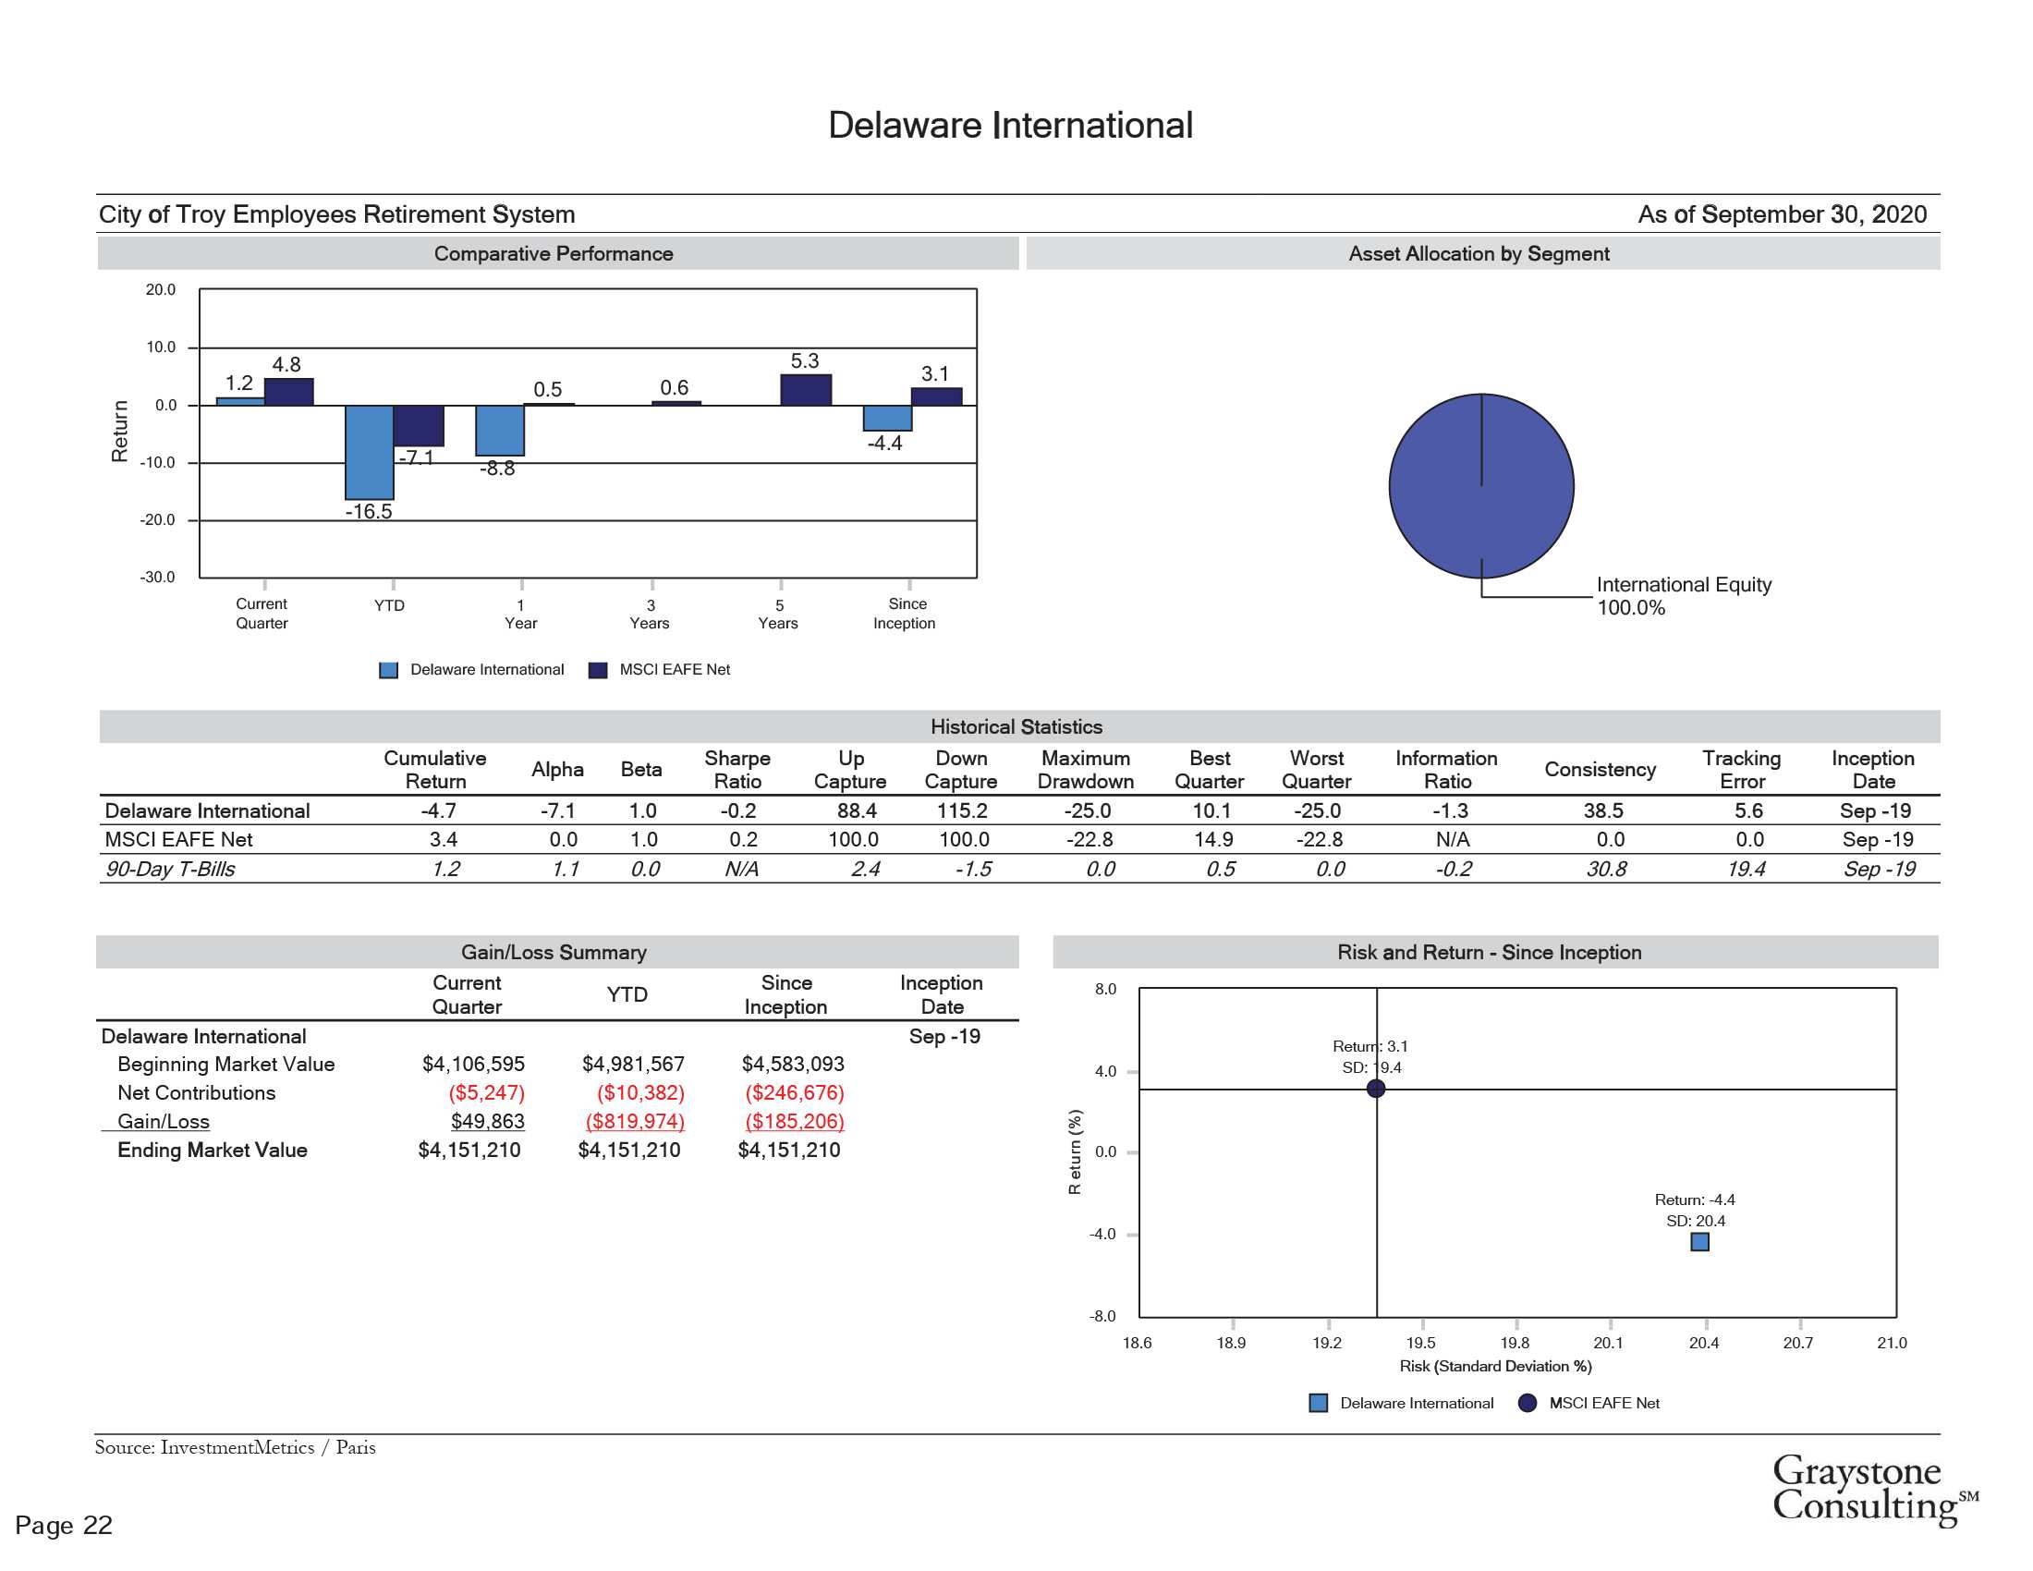Click the 'Beginning Market Value' row label
The height and width of the screenshot is (1571, 2033).
click(226, 1064)
